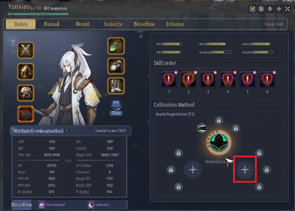Click the Satiety progress bar
Image resolution: width=295 pixels, height=211 pixels.
(x=260, y=44)
